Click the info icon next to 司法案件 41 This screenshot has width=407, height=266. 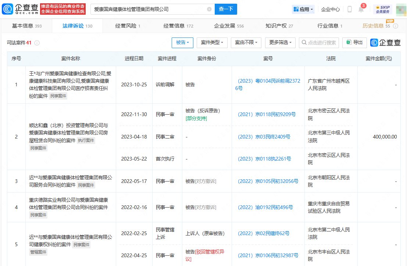pos(37,43)
